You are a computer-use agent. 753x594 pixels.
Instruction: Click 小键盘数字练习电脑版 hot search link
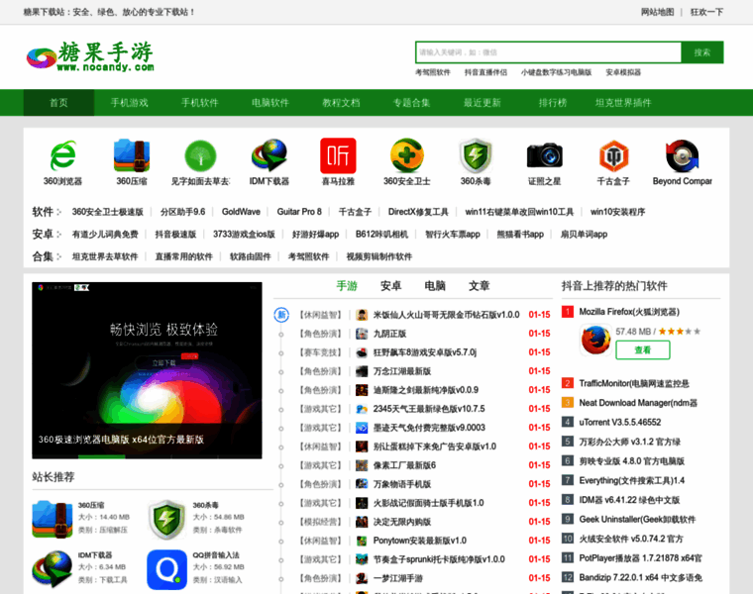point(556,72)
